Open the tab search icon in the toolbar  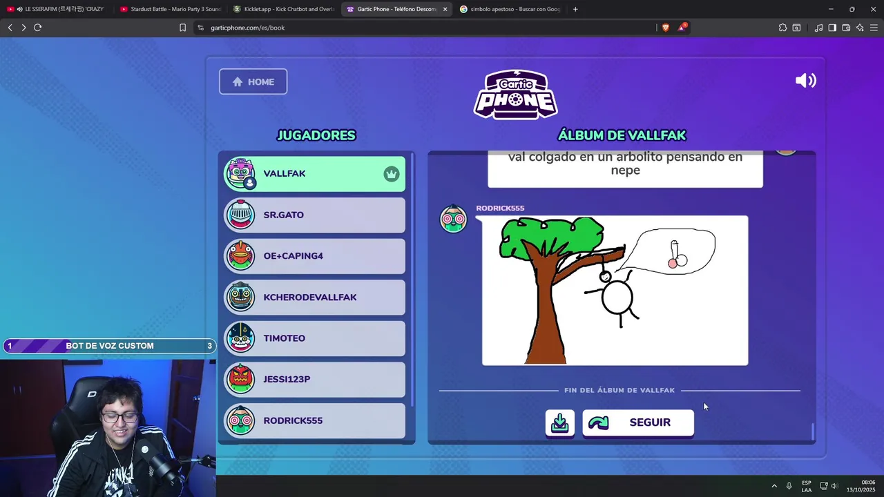[796, 28]
